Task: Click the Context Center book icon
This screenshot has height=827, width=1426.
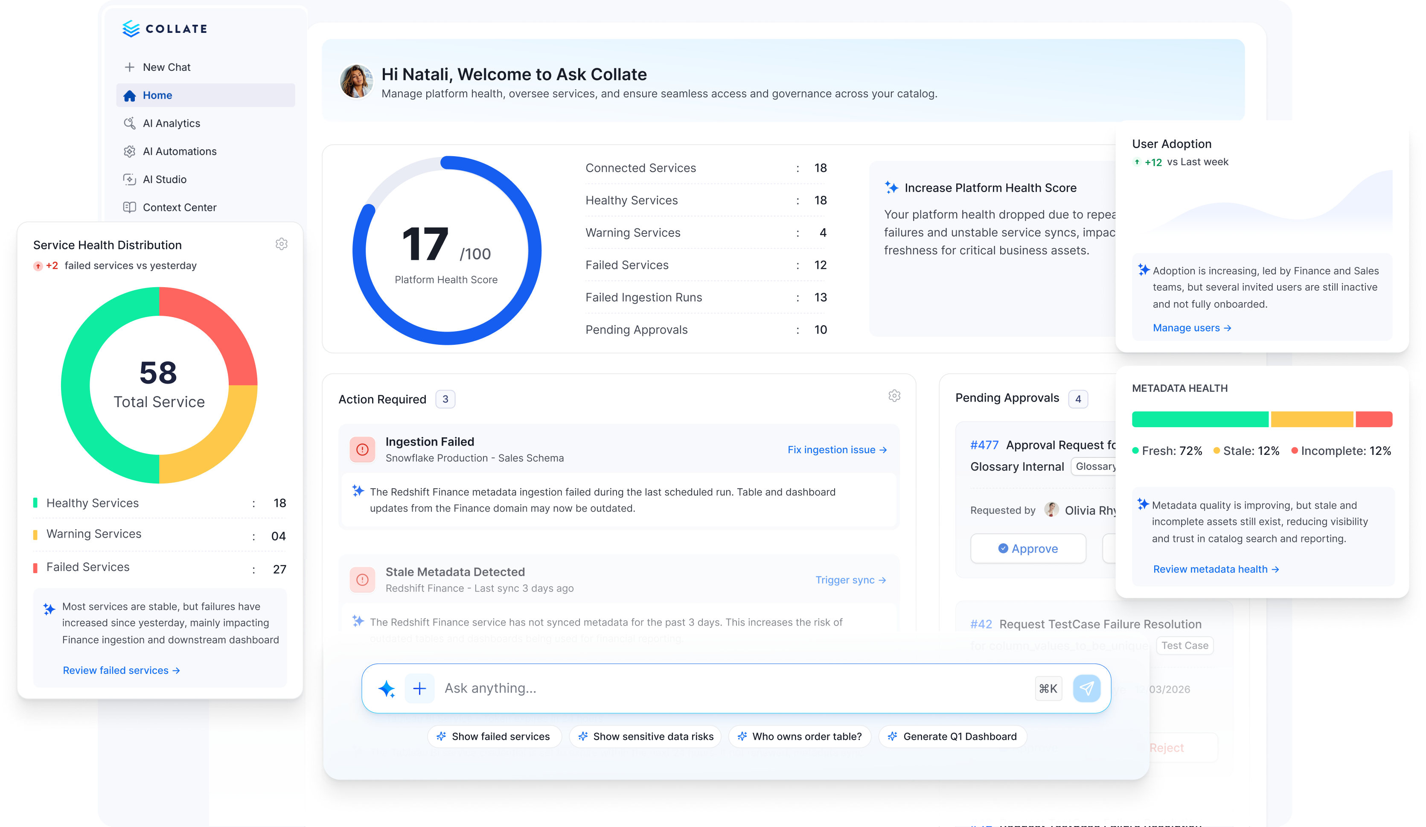Action: click(x=130, y=207)
